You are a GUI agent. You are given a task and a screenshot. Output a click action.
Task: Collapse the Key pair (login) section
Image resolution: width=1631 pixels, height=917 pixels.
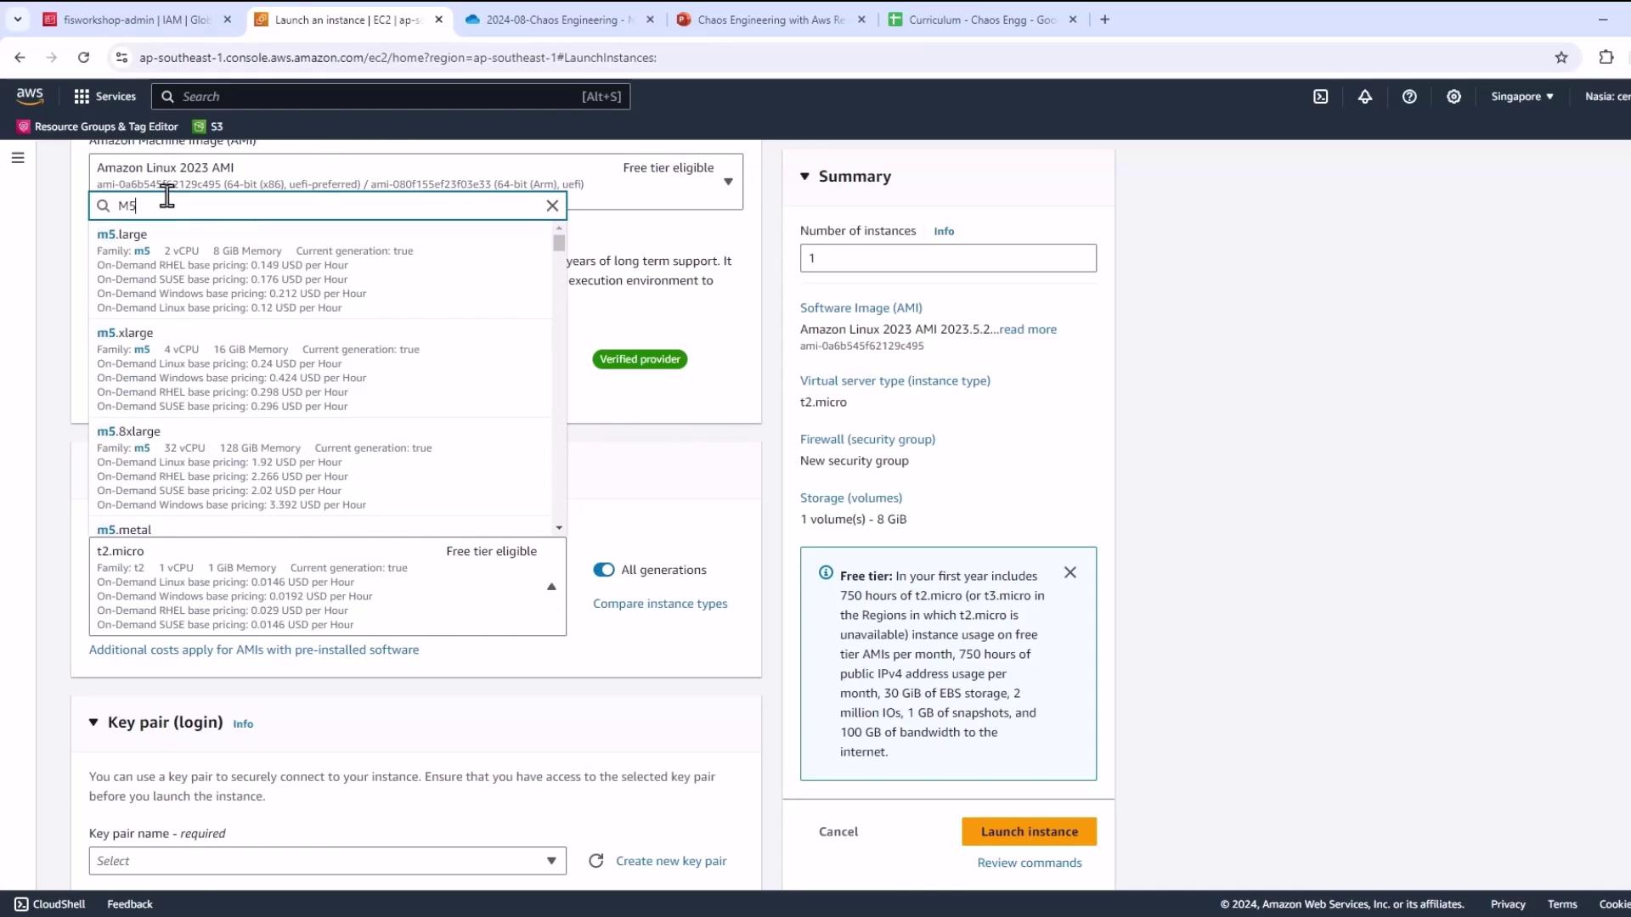pyautogui.click(x=93, y=723)
